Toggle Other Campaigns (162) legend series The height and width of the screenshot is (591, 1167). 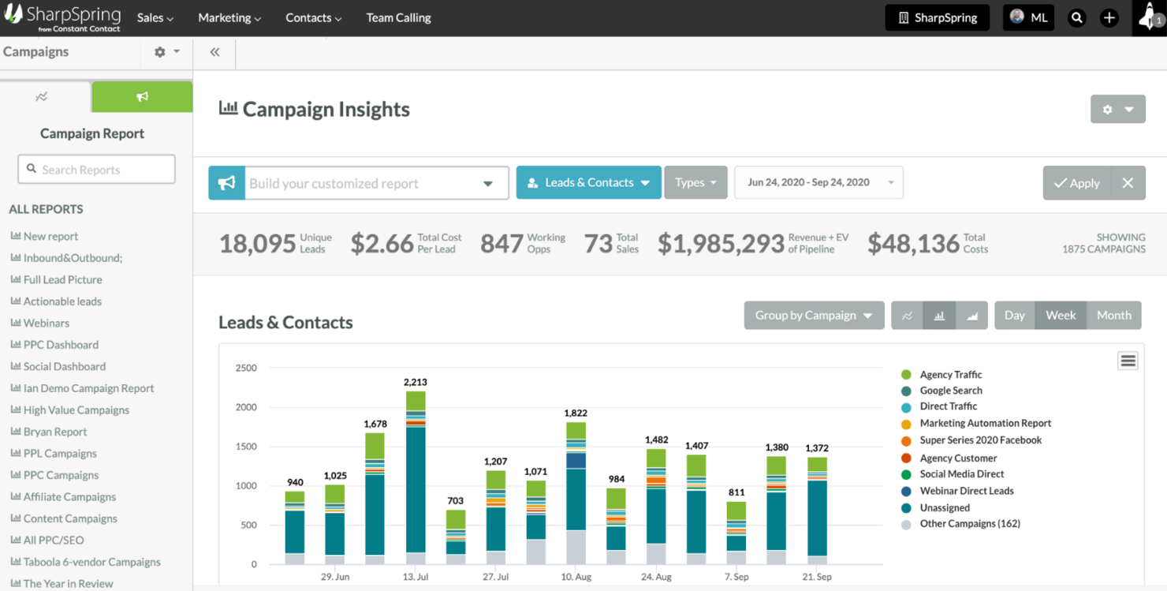960,524
